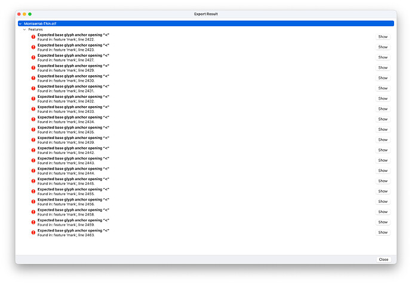Click the green zoom window button
412x284 pixels.
[x=30, y=14]
